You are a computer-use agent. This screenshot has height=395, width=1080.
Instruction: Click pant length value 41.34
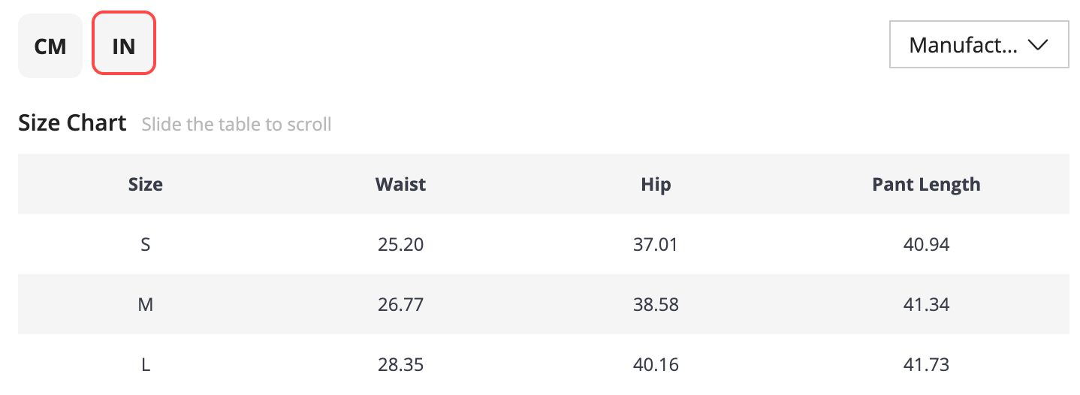point(926,304)
